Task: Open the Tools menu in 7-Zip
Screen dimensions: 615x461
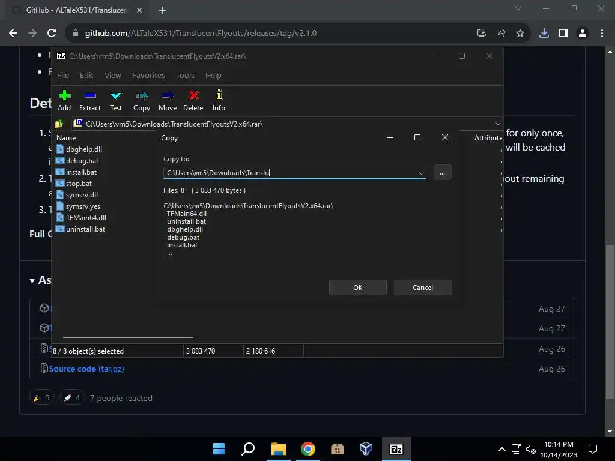Action: [185, 75]
